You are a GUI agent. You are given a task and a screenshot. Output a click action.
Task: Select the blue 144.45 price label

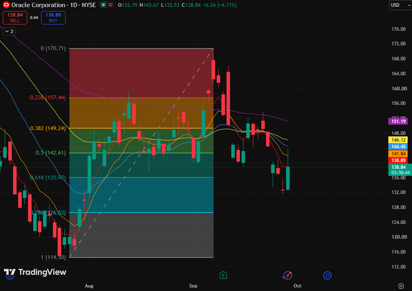coord(398,147)
